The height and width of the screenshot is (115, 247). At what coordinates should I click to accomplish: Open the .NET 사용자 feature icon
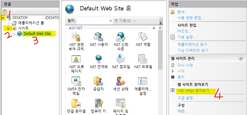click(99, 36)
